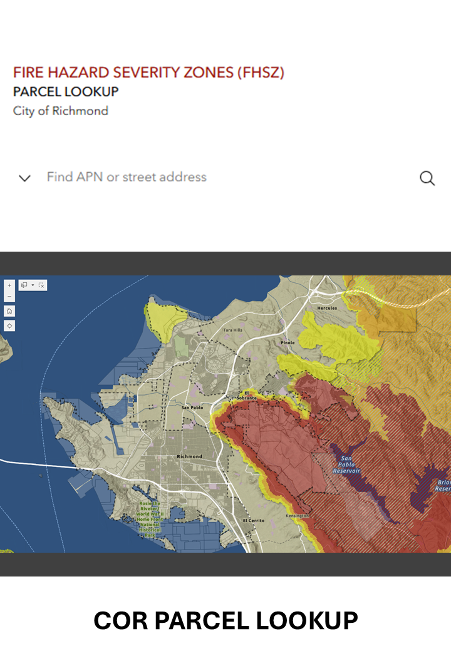Return map to default home extent
This screenshot has width=451, height=661.
point(9,312)
